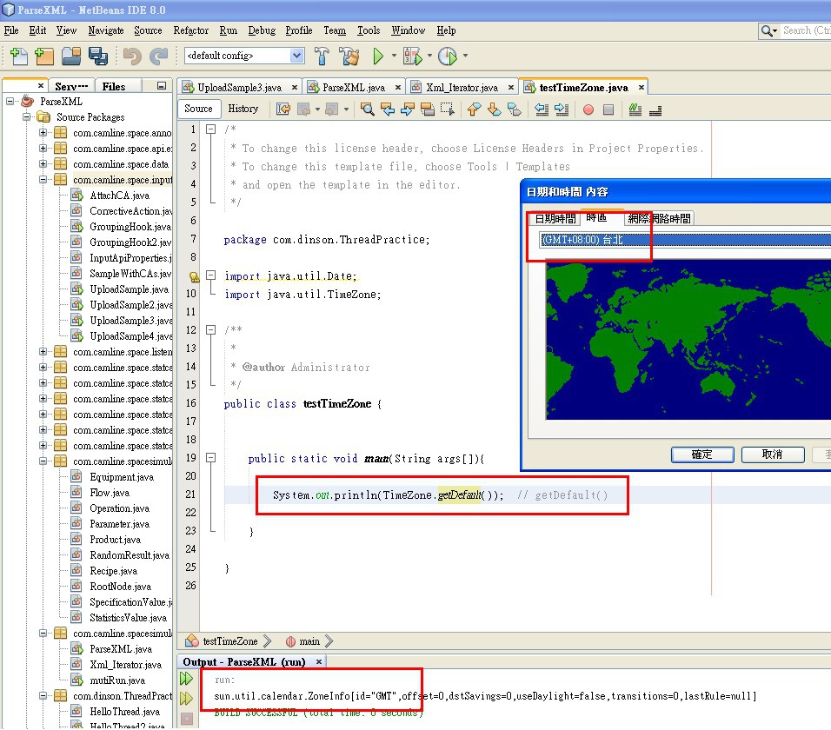The width and height of the screenshot is (831, 730).
Task: Click the New File toolbar icon
Action: pyautogui.click(x=19, y=56)
